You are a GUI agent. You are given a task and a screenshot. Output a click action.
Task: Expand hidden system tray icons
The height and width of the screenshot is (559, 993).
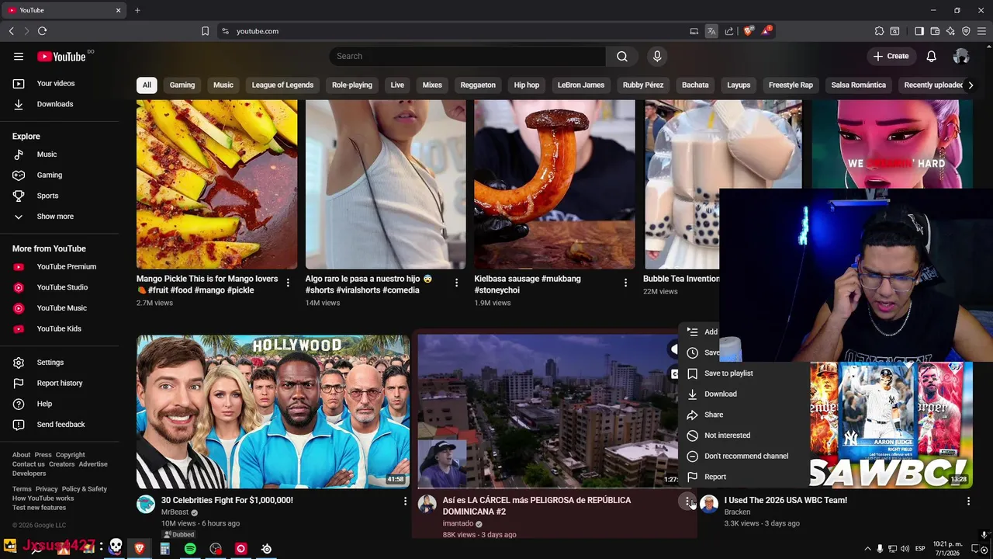click(867, 549)
